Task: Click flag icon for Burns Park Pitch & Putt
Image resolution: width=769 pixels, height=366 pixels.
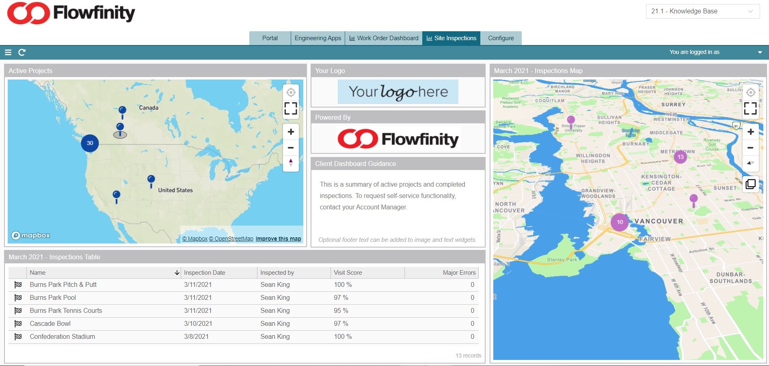Action: tap(18, 285)
